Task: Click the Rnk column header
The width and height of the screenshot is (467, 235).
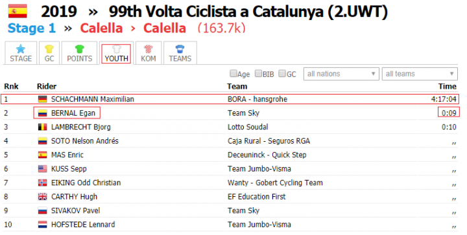Action: (11, 87)
